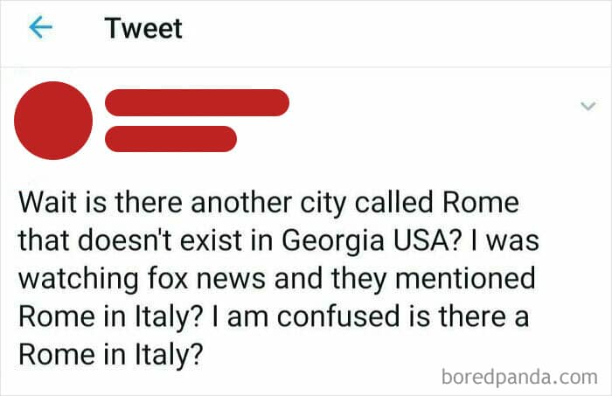Click the Tweet header title
Viewport: 612px width, 396px height.
143,29
